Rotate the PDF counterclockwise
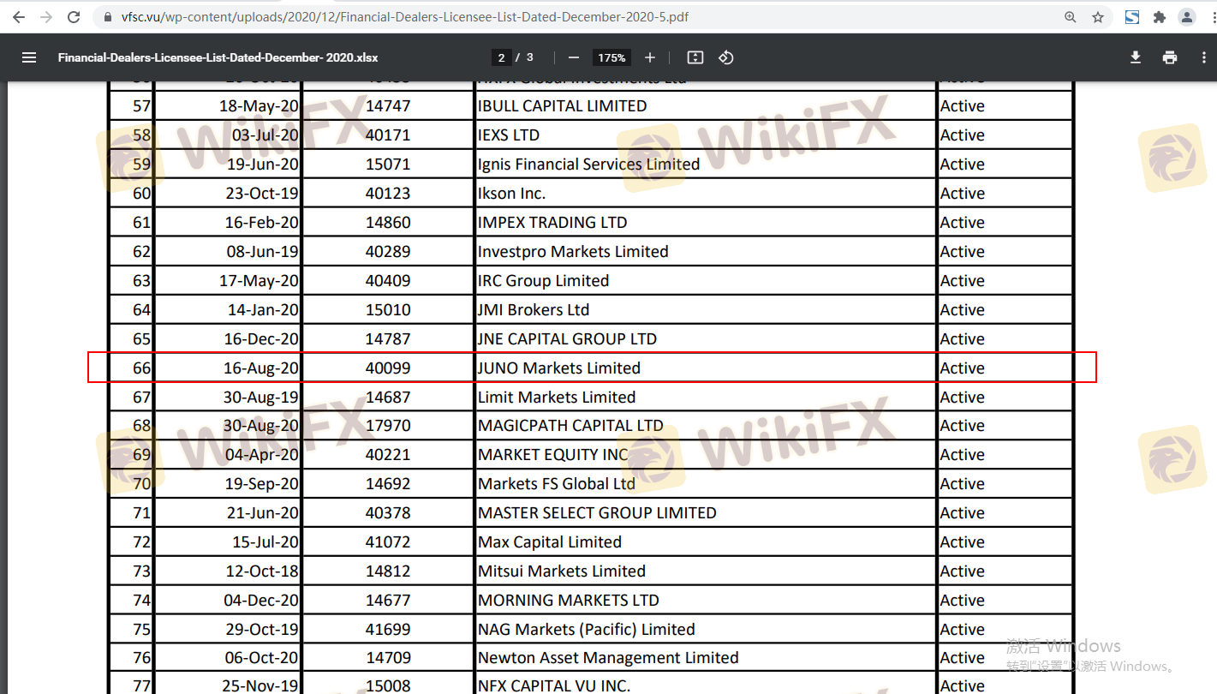 tap(726, 57)
